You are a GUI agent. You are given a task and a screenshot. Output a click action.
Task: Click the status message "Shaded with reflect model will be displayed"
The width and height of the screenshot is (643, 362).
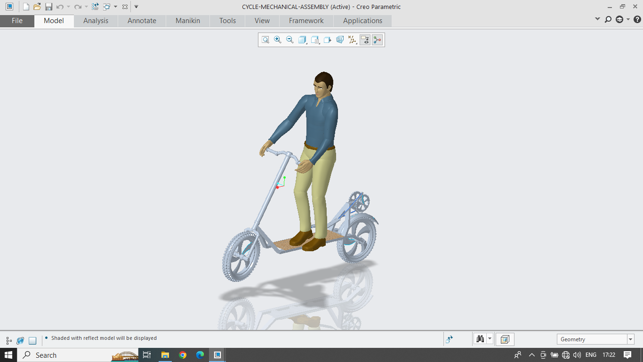pyautogui.click(x=104, y=338)
